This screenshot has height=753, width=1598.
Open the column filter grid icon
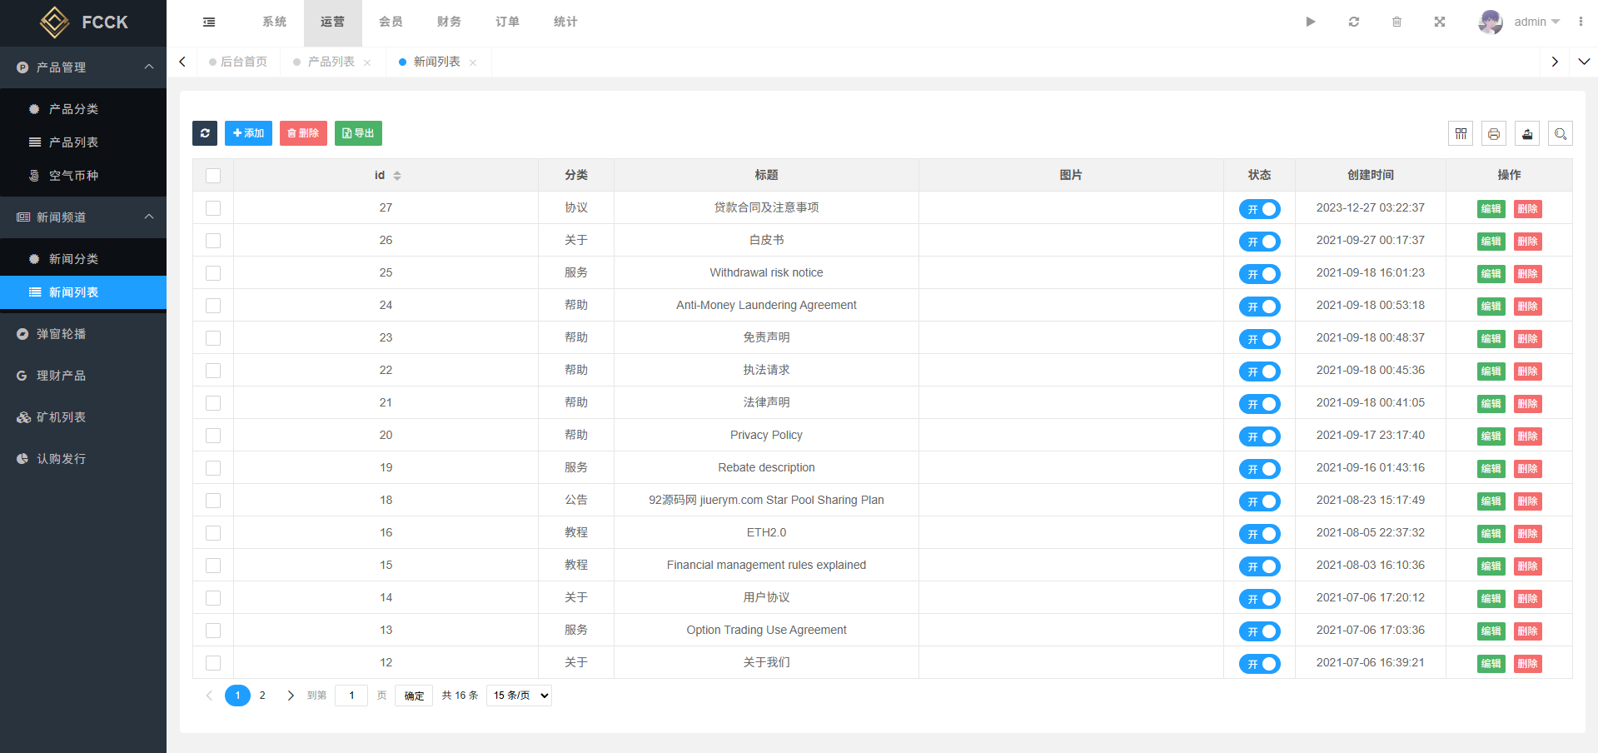[1461, 133]
